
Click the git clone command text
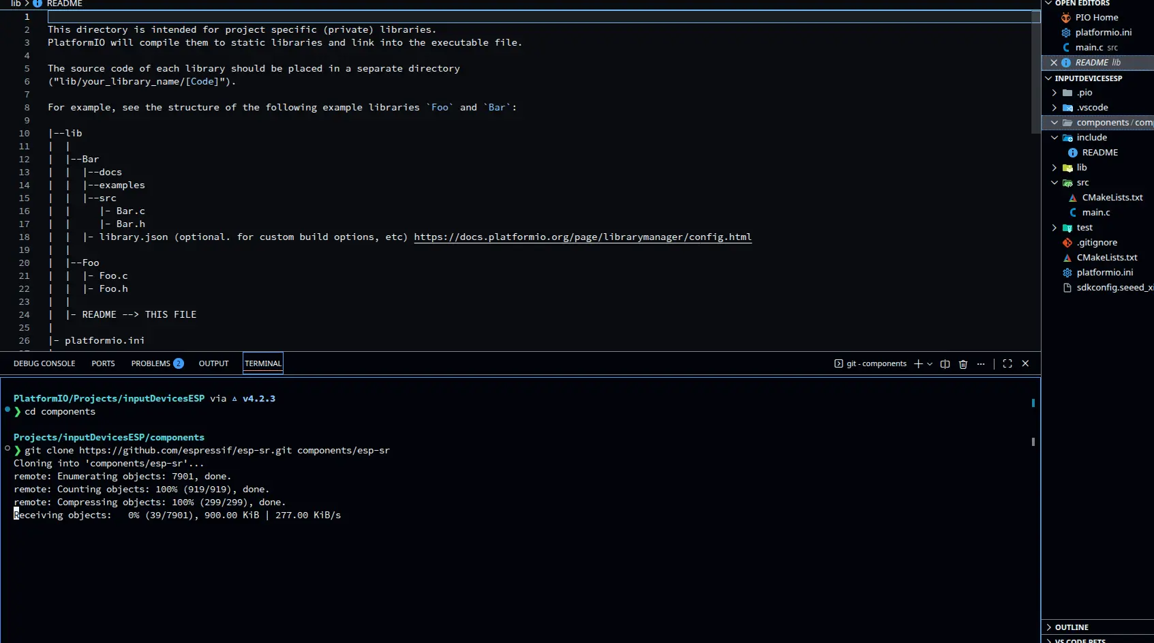click(207, 451)
